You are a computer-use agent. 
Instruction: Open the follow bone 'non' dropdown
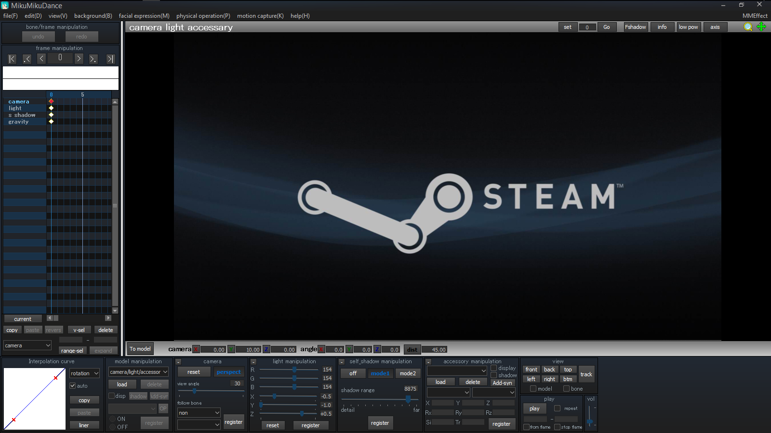pos(199,413)
